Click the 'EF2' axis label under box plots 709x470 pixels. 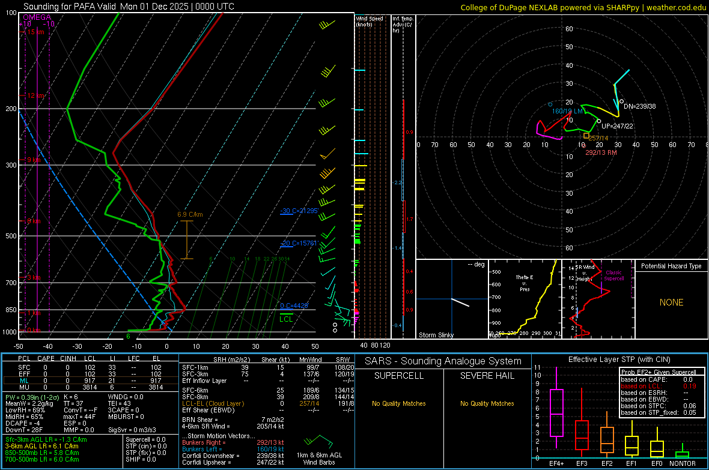[607, 463]
